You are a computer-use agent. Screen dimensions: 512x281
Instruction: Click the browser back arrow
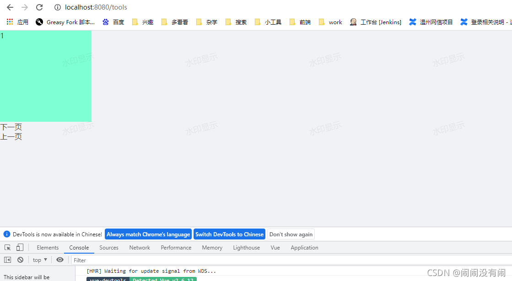coord(10,7)
